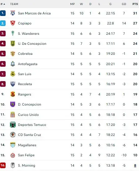
Task: Sort standings by PTS column header
Action: click(x=135, y=4)
